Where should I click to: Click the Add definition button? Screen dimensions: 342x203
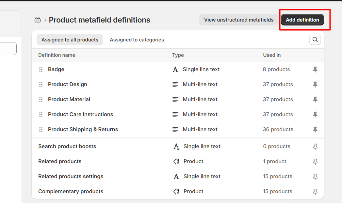[302, 20]
